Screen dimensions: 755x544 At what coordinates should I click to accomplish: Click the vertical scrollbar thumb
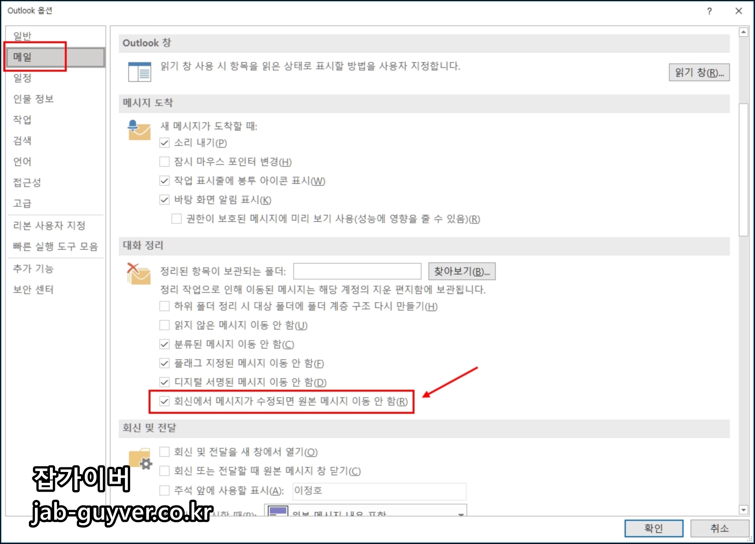click(744, 170)
